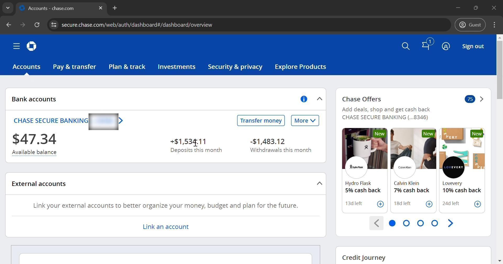The width and height of the screenshot is (503, 264).
Task: Open secure messages notification icon
Action: click(x=426, y=46)
